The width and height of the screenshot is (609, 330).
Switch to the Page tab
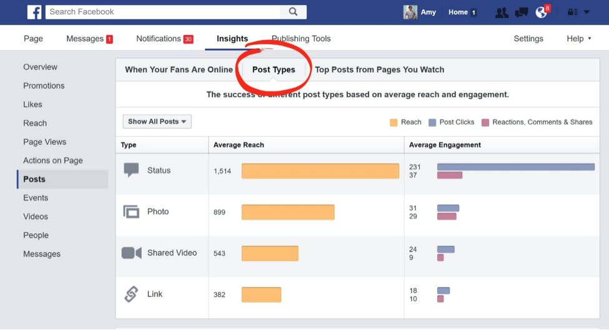point(33,39)
